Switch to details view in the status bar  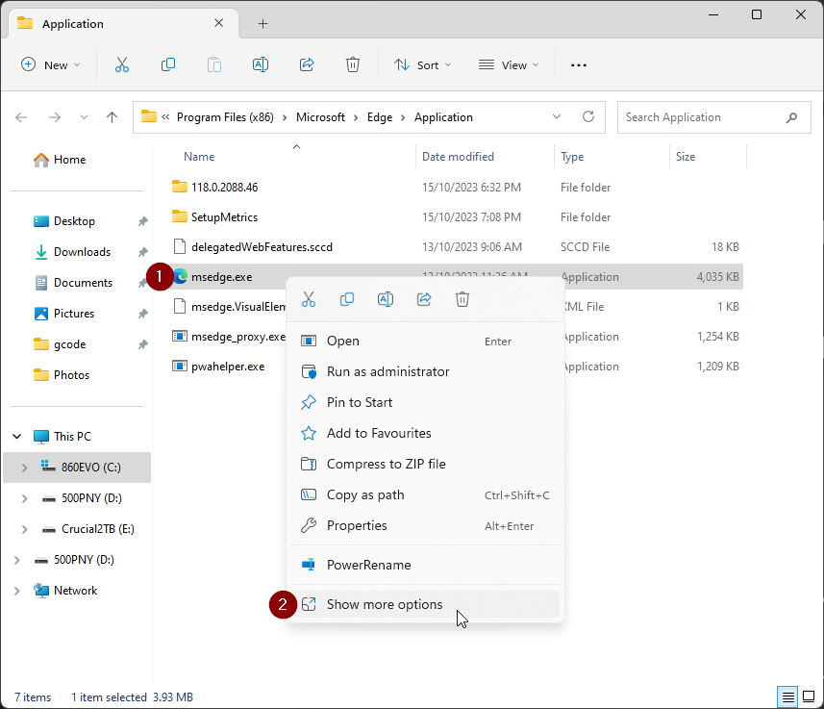click(787, 697)
